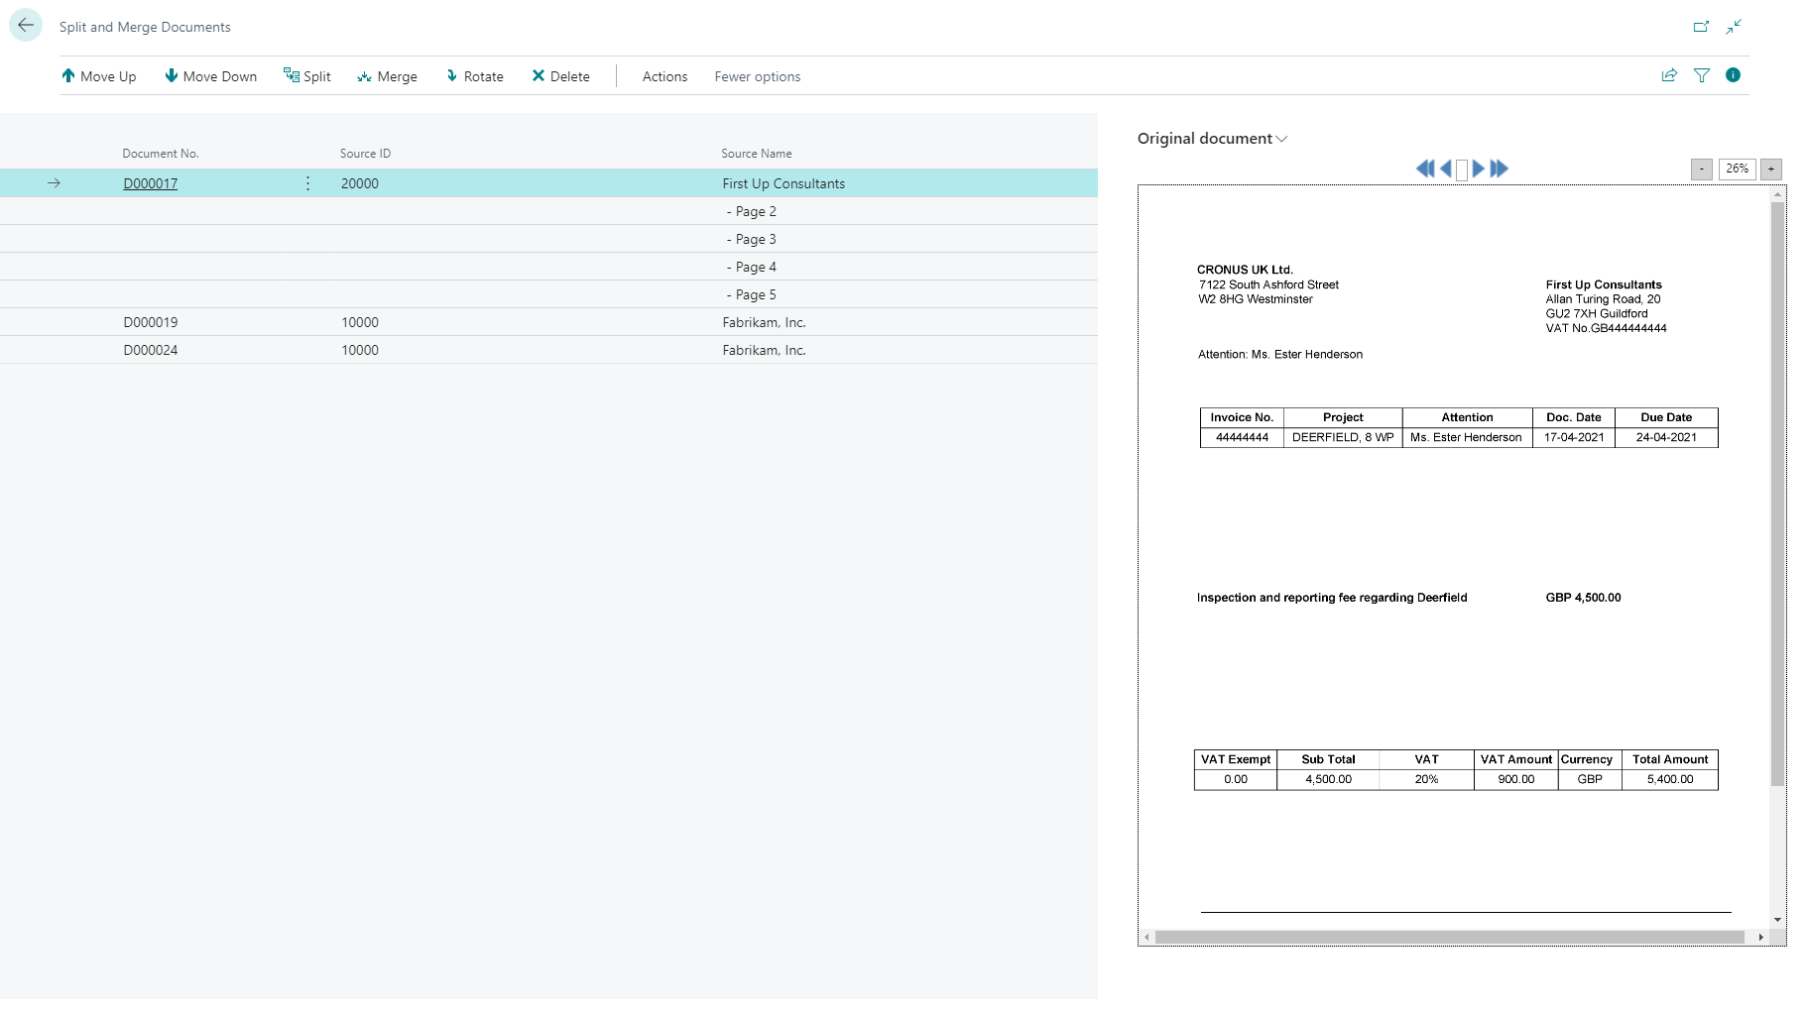Click the 26% zoom value field
The width and height of the screenshot is (1807, 1016).
[1737, 169]
